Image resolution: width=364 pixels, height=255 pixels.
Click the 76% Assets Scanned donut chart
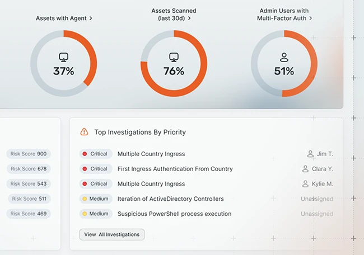click(x=174, y=63)
